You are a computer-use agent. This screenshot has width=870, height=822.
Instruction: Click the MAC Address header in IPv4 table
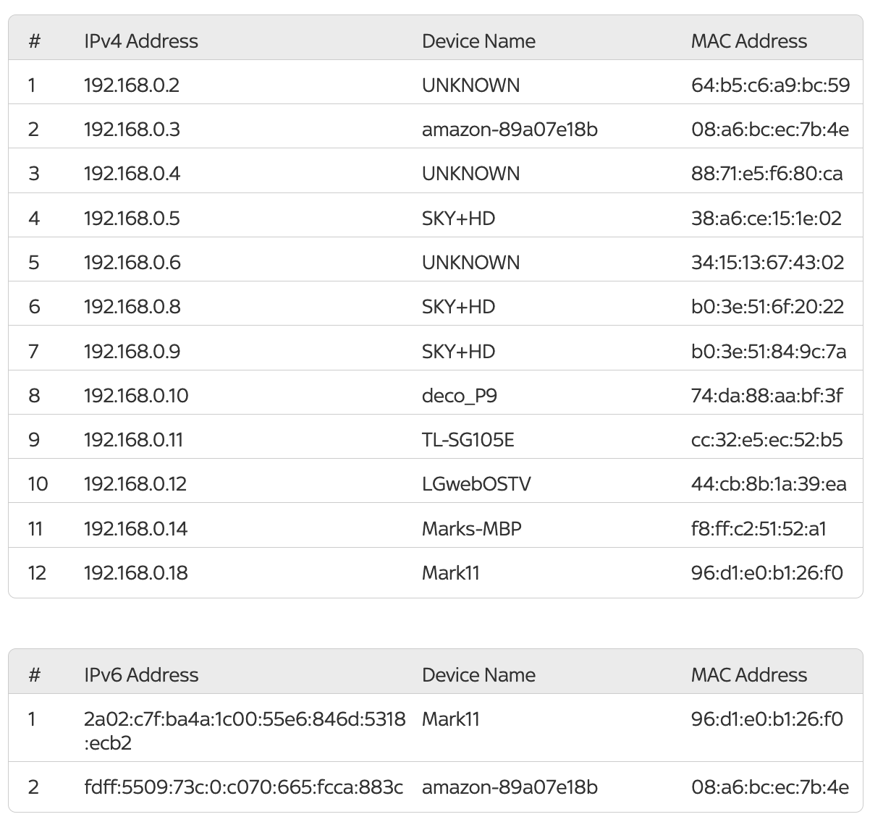(748, 41)
